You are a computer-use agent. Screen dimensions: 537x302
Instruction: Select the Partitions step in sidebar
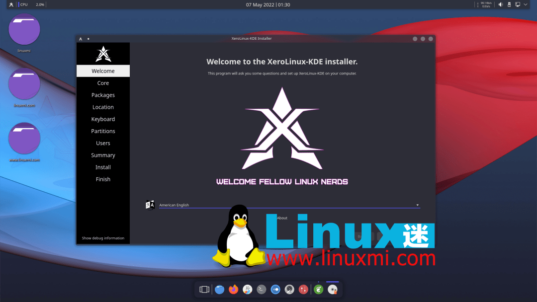click(103, 131)
